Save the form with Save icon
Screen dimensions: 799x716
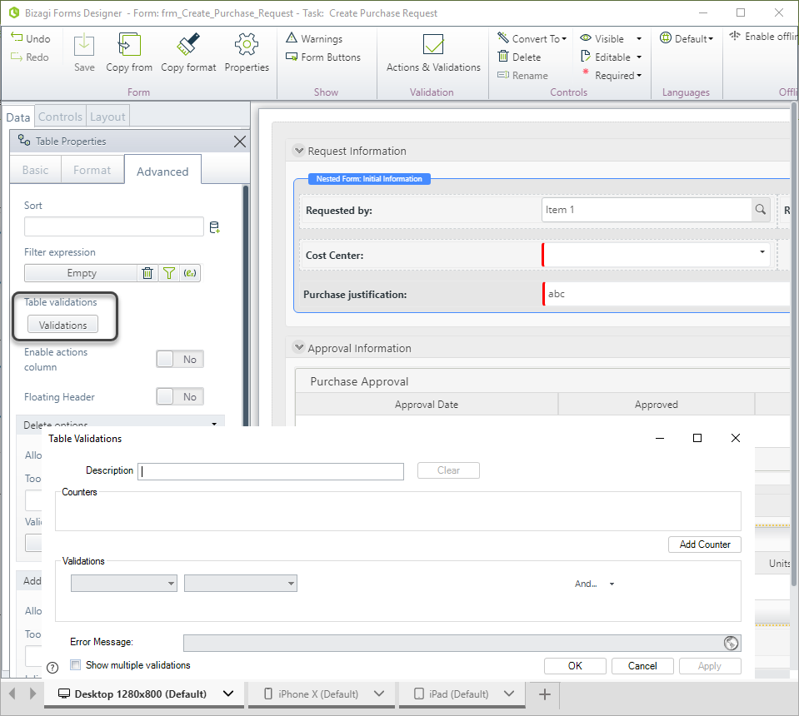(84, 45)
